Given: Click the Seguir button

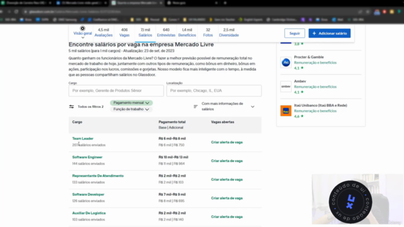Looking at the screenshot, I should pyautogui.click(x=295, y=33).
